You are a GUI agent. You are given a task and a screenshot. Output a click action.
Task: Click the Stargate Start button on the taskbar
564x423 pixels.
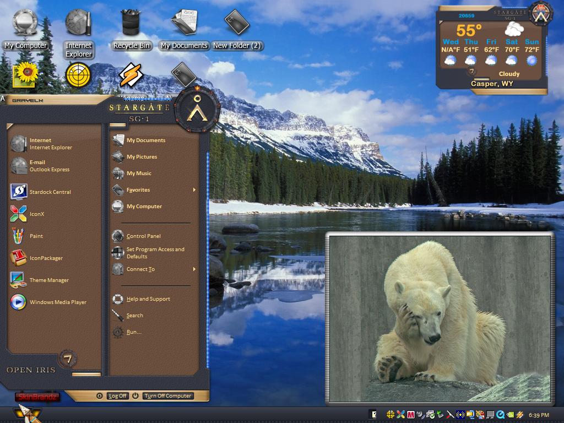[28, 414]
